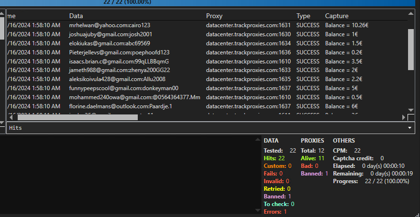Click the OTHERS statistics heading
This screenshot has width=420, height=217.
343,141
